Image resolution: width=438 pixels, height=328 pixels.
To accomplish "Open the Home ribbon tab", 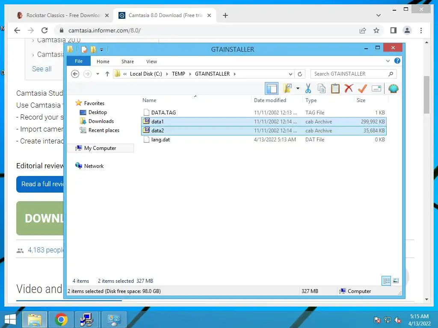I will 103,61.
